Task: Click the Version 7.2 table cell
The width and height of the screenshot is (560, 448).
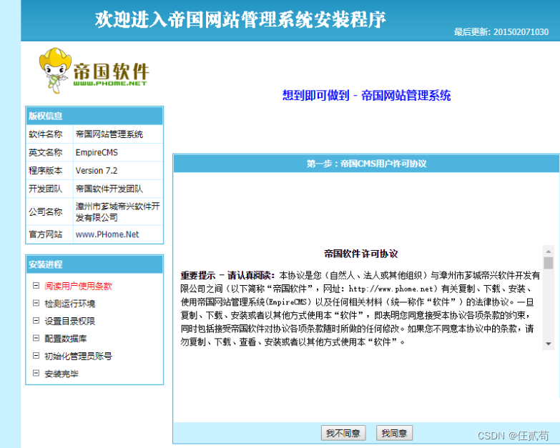Action: [118, 171]
